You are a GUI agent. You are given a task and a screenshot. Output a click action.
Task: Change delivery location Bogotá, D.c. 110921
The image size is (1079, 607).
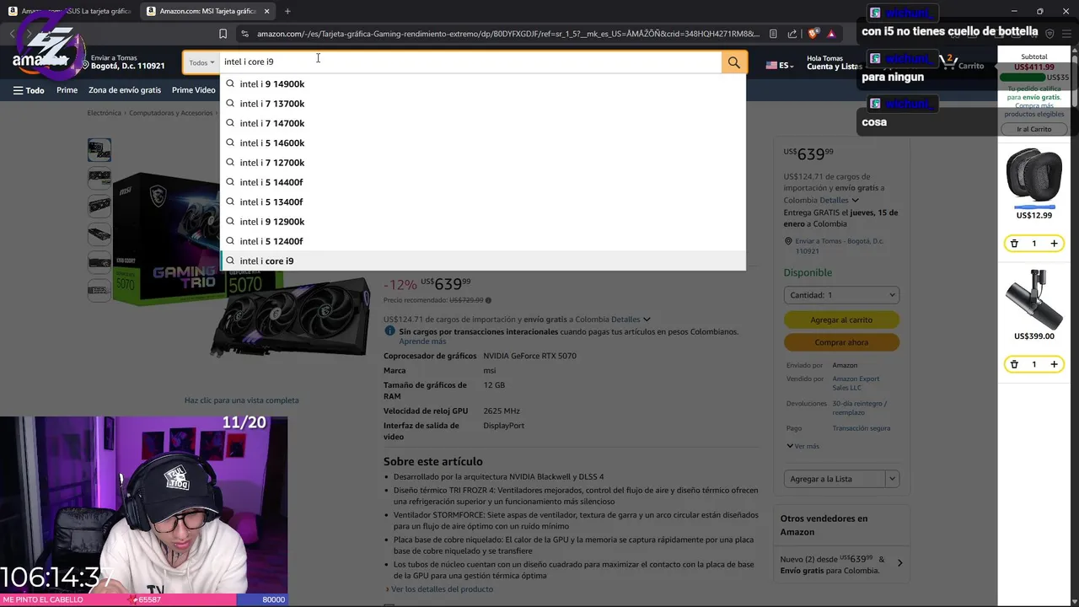pos(123,62)
